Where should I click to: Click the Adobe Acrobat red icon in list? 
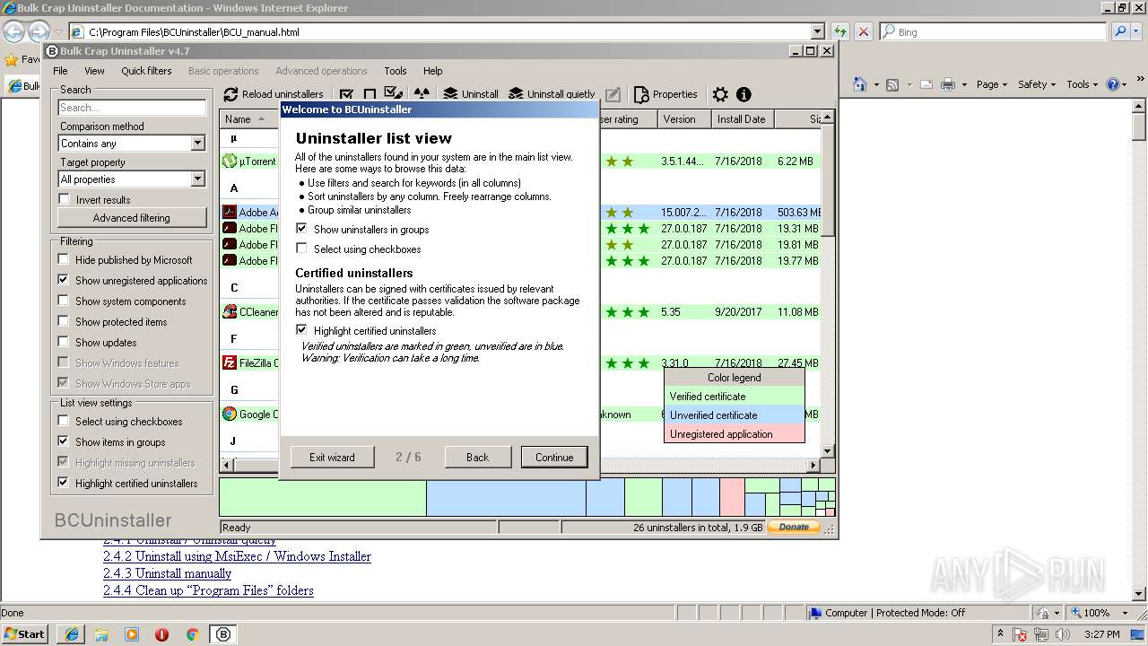click(230, 213)
